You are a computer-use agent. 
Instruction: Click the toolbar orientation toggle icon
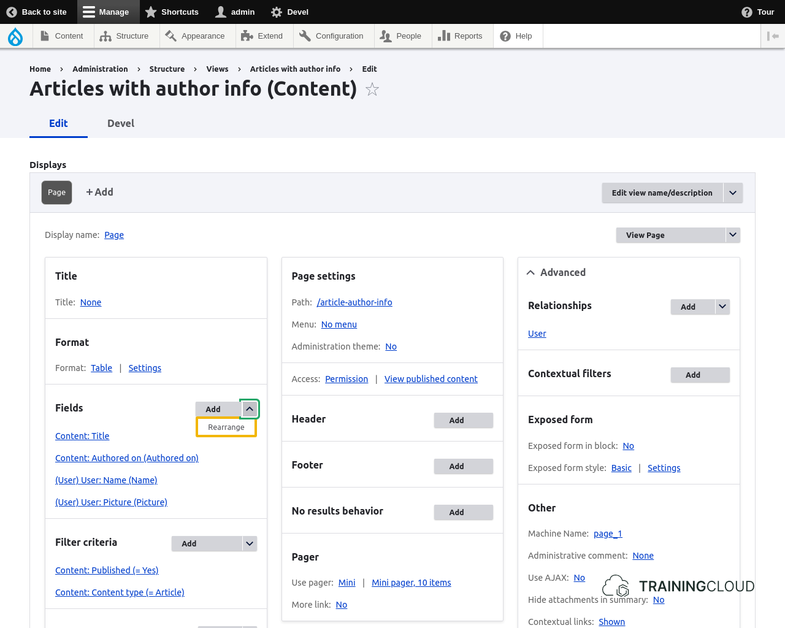[773, 36]
